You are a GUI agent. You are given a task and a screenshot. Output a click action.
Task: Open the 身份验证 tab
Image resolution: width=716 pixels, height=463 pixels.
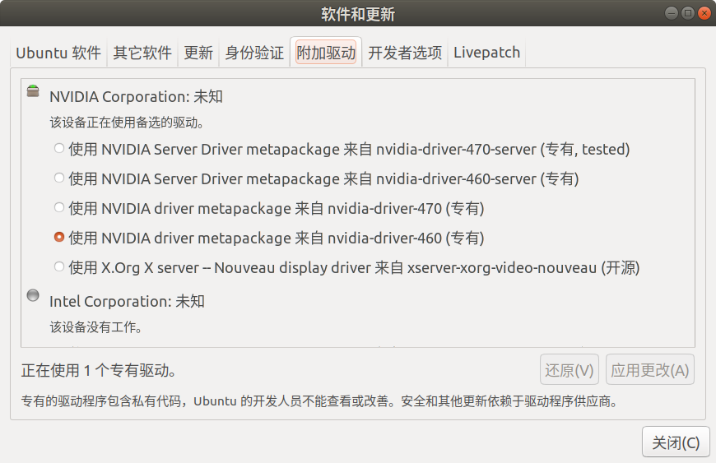(x=254, y=53)
